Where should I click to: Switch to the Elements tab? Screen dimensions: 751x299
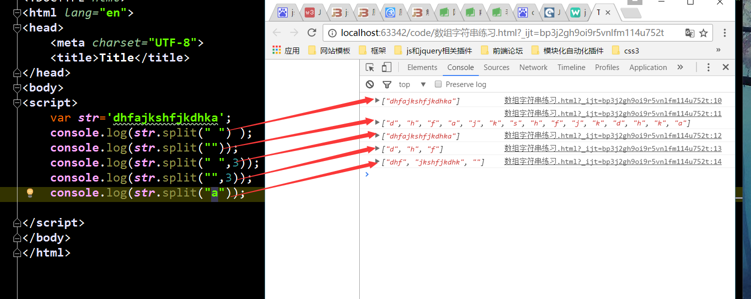pos(422,67)
